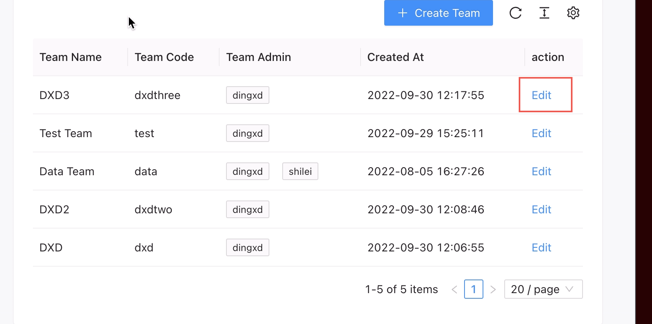
Task: Click the Created At column header
Action: click(395, 57)
